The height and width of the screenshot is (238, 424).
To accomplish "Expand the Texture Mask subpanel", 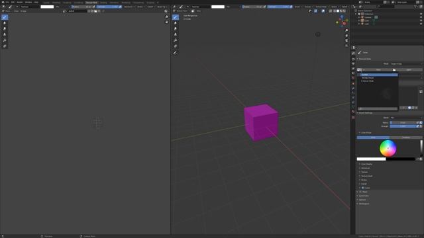I will tap(366, 176).
